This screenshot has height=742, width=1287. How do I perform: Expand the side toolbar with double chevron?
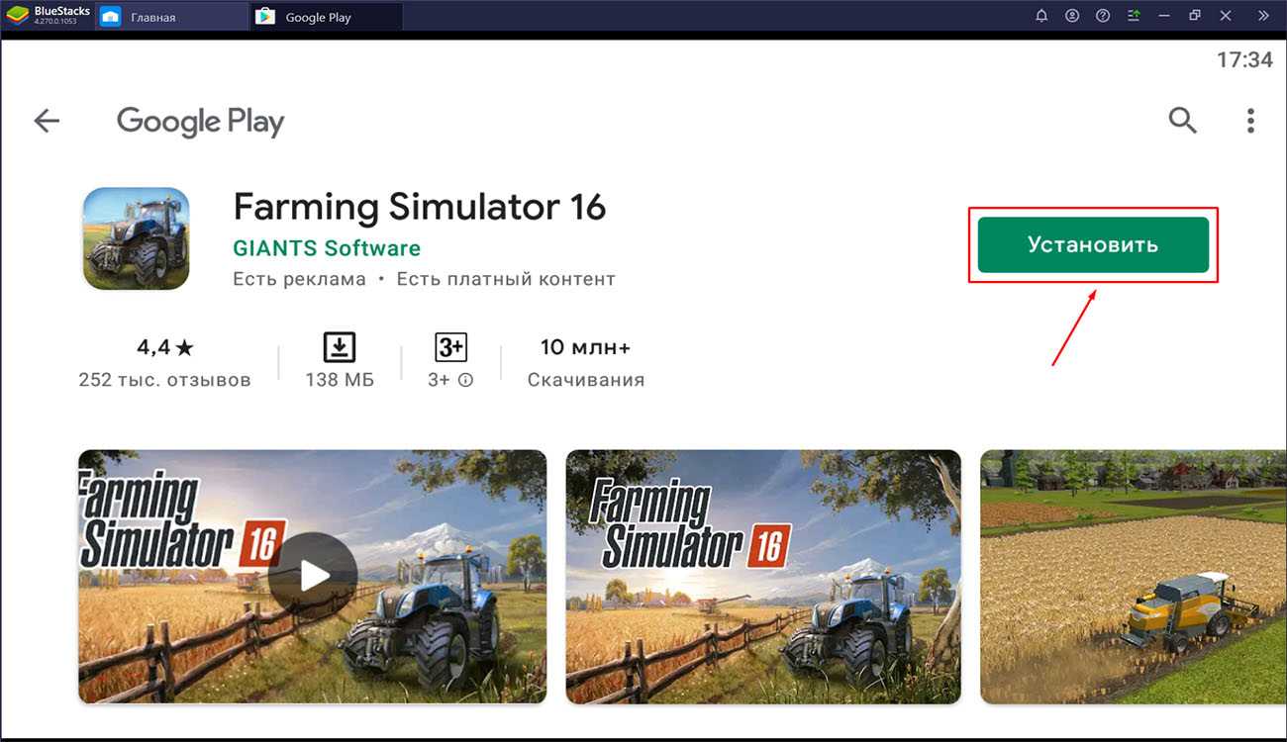click(x=1262, y=16)
